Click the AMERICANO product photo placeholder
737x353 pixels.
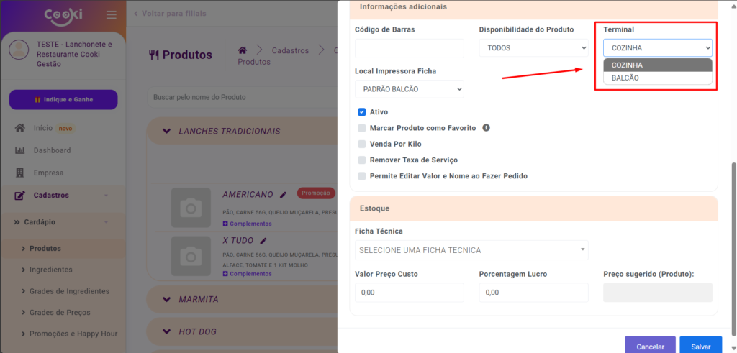coord(191,208)
